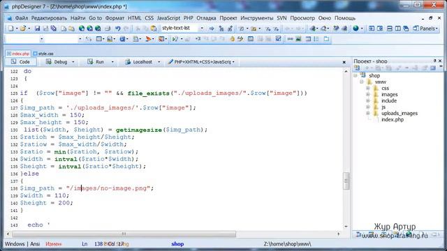Expand the css folder
The image size is (447, 251).
coord(368,89)
